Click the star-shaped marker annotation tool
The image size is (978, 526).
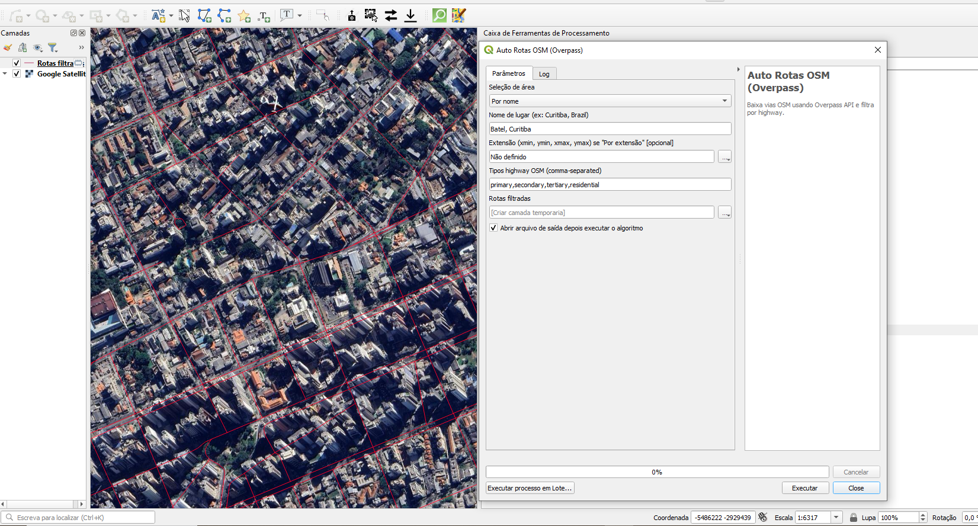pos(244,16)
